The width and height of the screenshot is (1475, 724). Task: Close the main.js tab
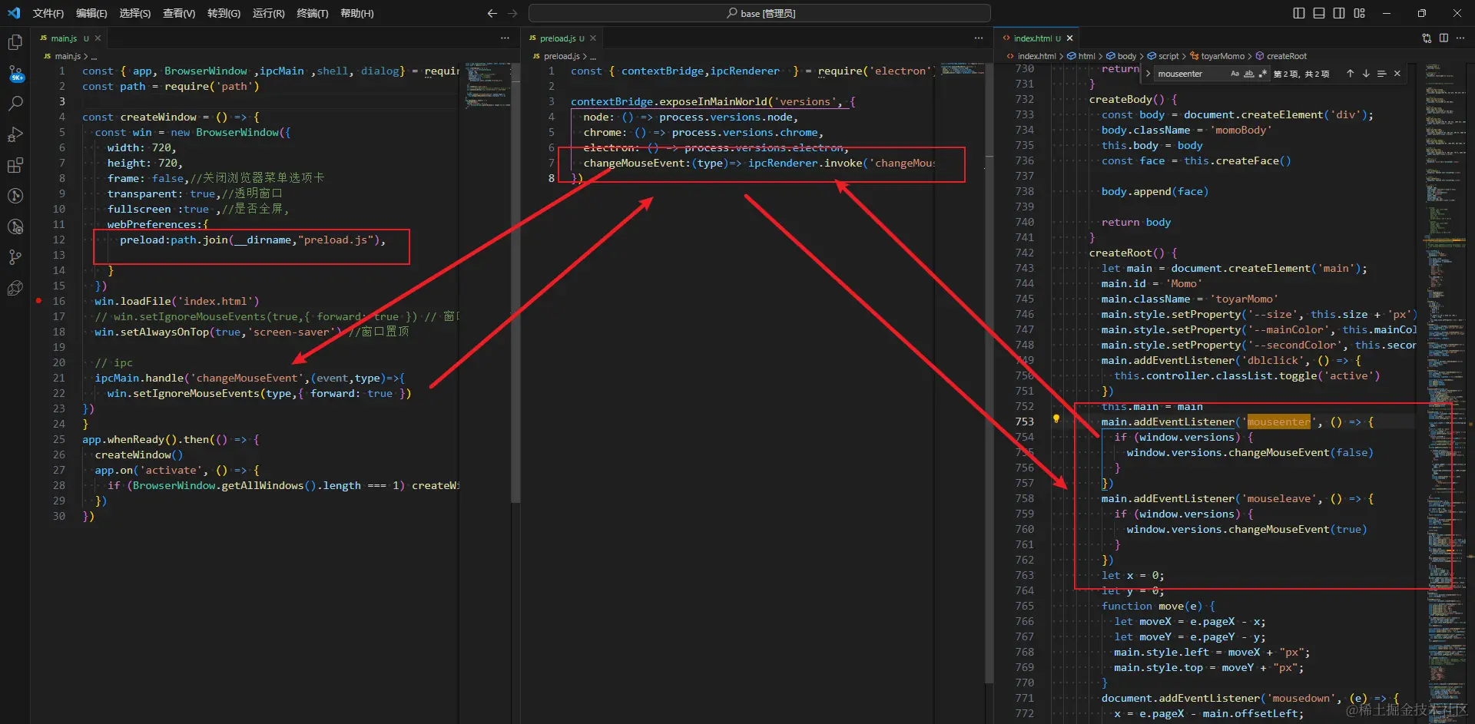[x=98, y=38]
